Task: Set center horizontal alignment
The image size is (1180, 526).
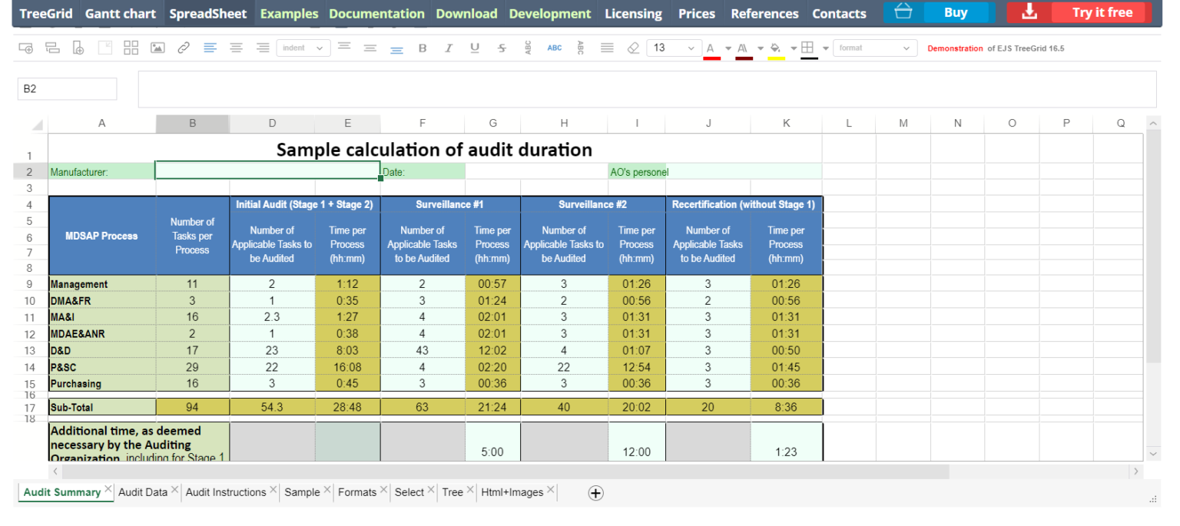Action: point(236,47)
